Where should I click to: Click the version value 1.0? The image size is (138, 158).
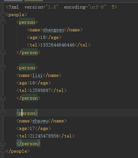pos(52,7)
